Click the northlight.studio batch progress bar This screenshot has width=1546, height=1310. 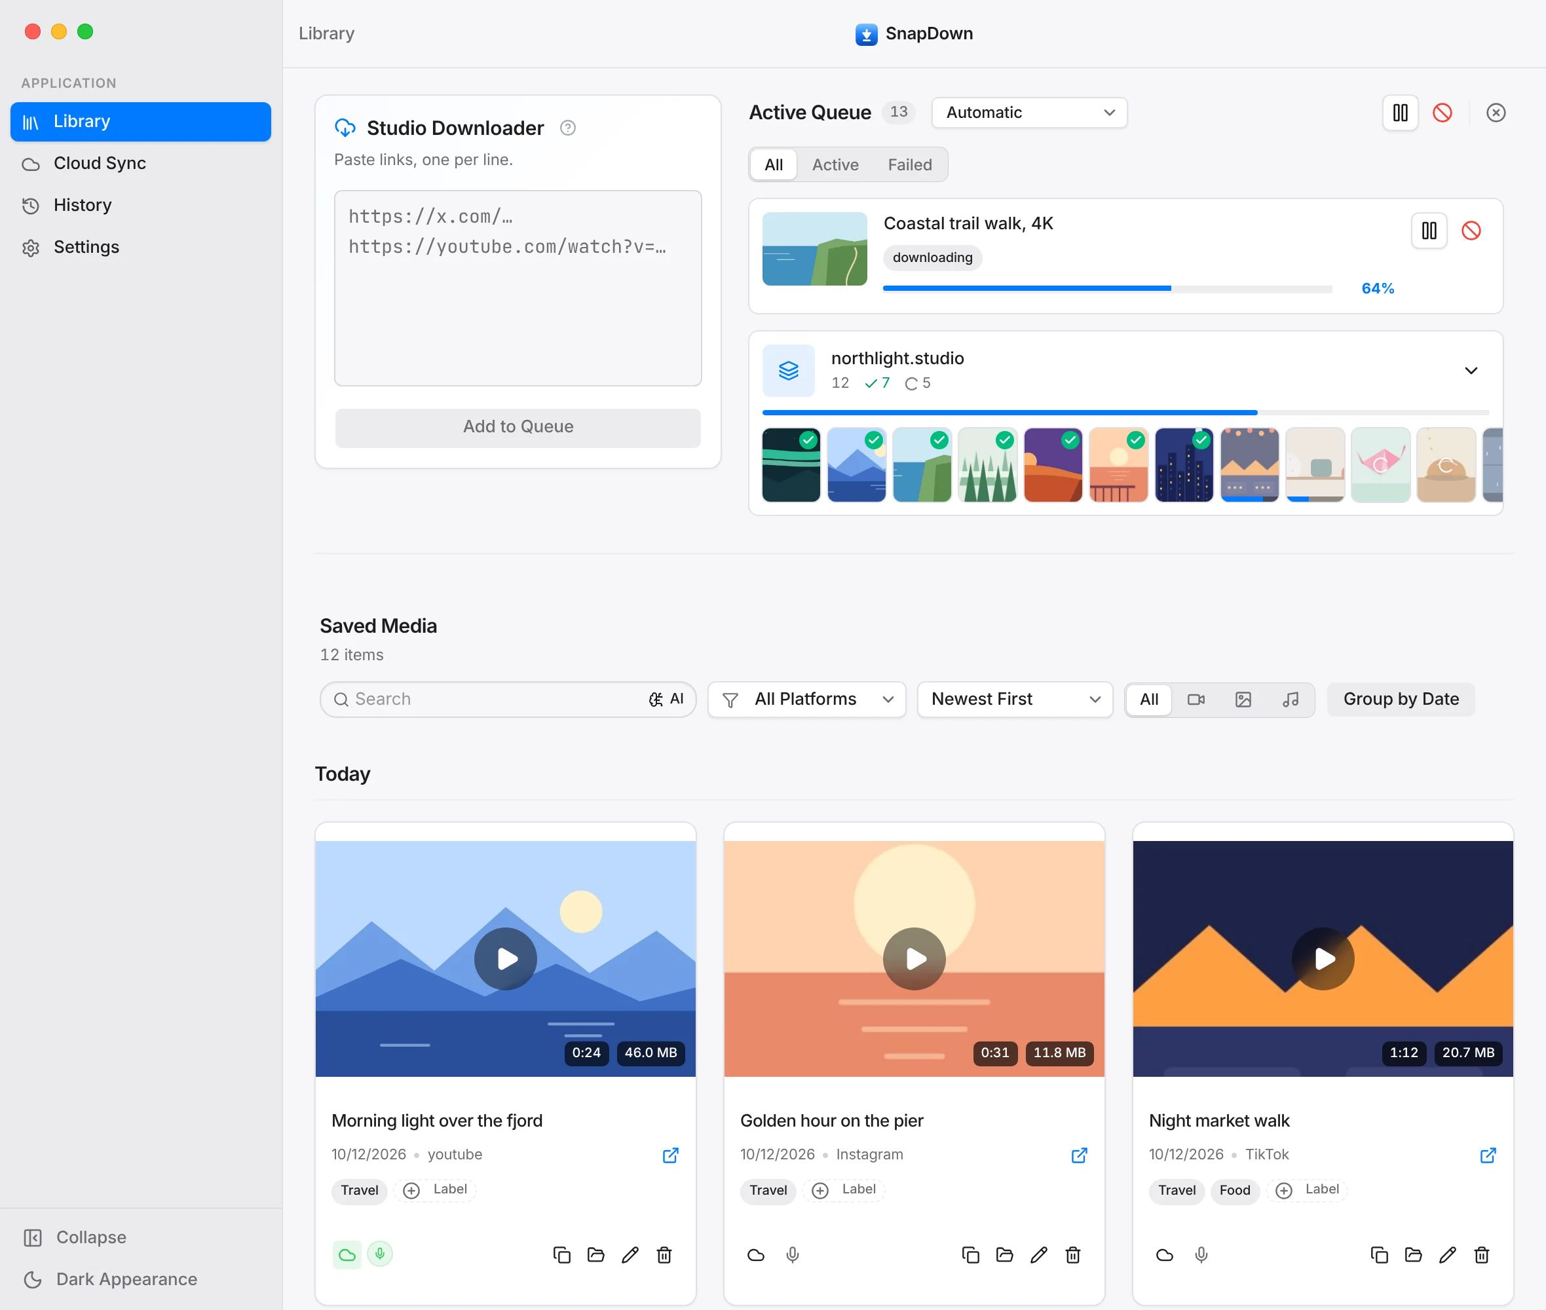tap(1125, 412)
